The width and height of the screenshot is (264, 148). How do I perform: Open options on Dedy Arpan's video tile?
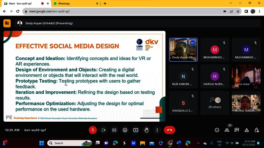pyautogui.click(x=193, y=43)
